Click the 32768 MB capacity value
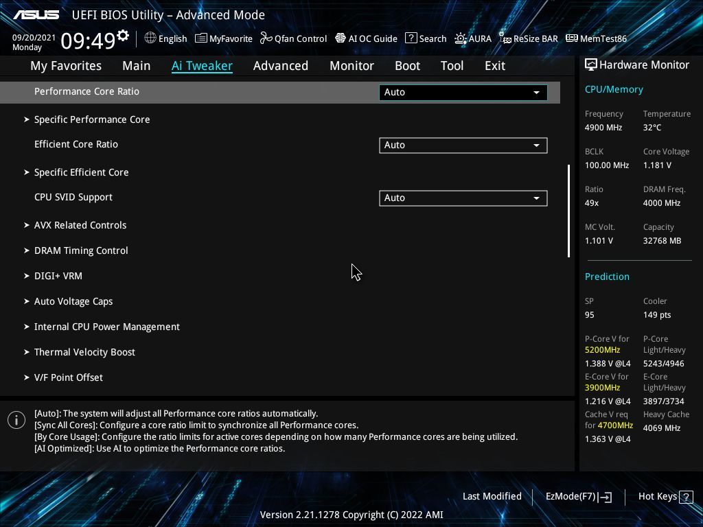The width and height of the screenshot is (703, 527). [662, 241]
